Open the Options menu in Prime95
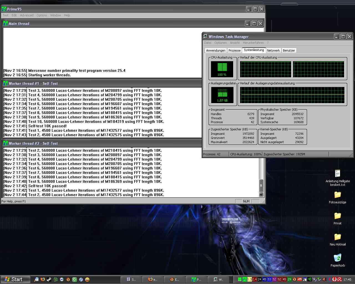Screen dimensions: 355x284 [42, 15]
